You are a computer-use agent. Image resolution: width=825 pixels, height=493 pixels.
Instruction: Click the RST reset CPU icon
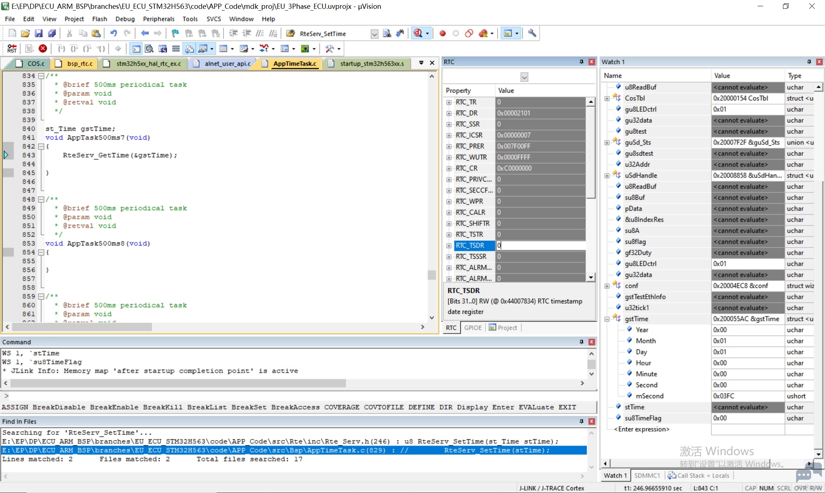12,49
